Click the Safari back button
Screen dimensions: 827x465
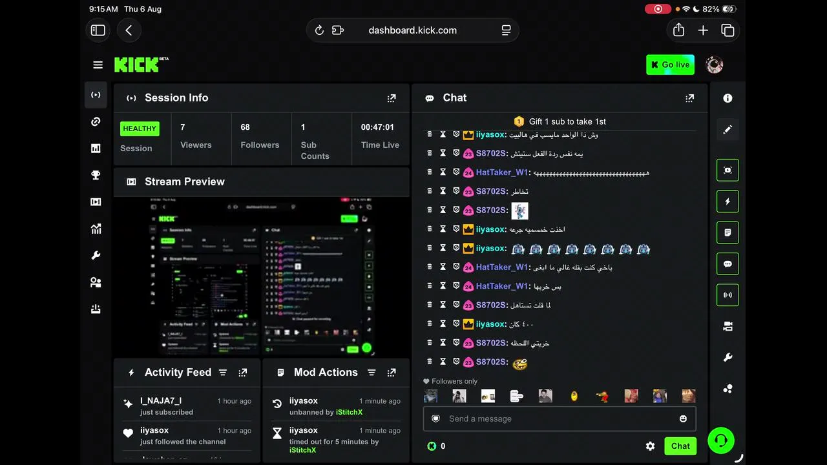point(129,30)
